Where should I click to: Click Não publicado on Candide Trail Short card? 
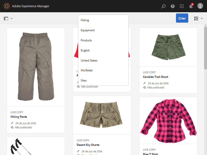(x=156, y=88)
